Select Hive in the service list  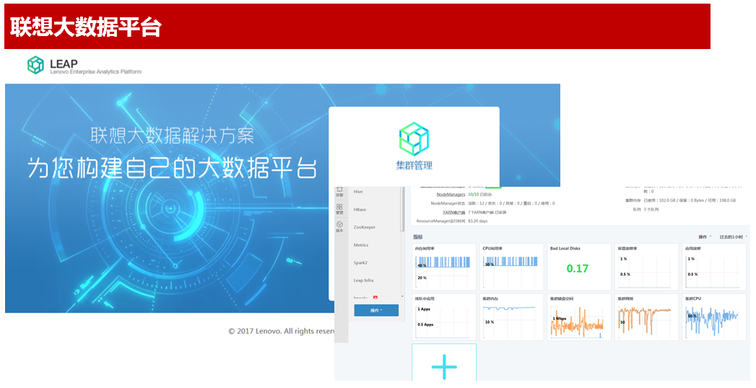pos(357,192)
